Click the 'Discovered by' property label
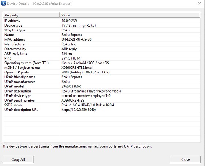Screen dimensions: 205x166 [15, 49]
